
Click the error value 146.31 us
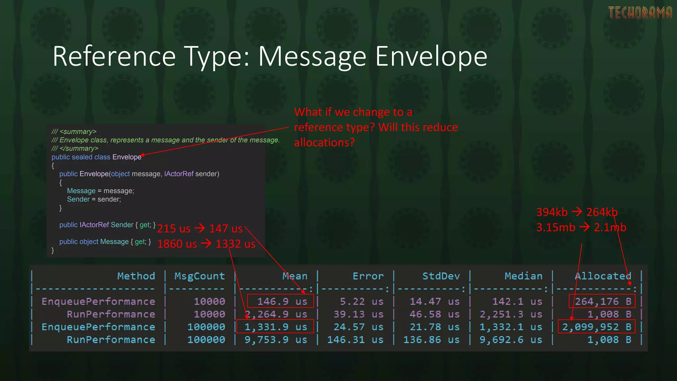pos(355,340)
